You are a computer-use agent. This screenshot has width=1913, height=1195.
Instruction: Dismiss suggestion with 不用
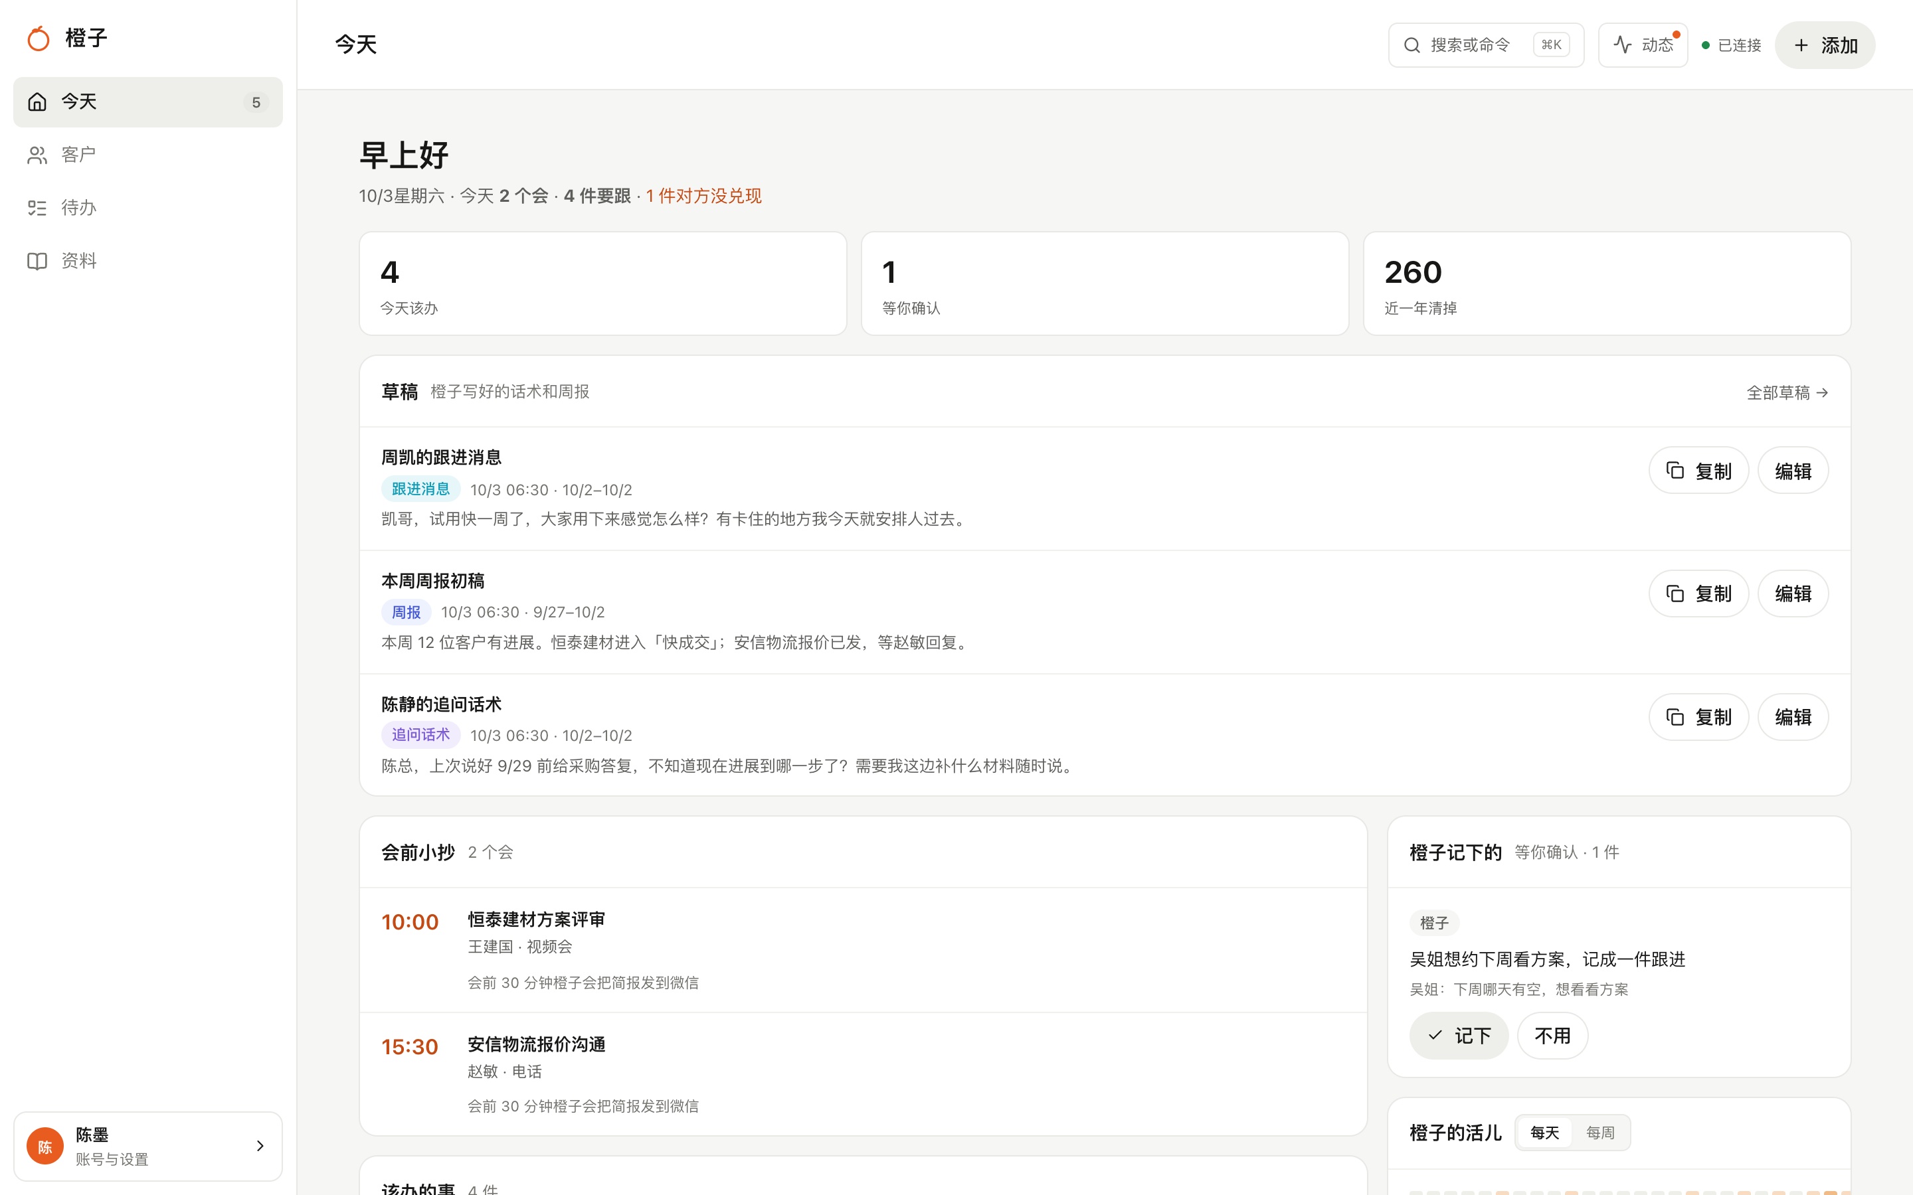[x=1552, y=1036]
